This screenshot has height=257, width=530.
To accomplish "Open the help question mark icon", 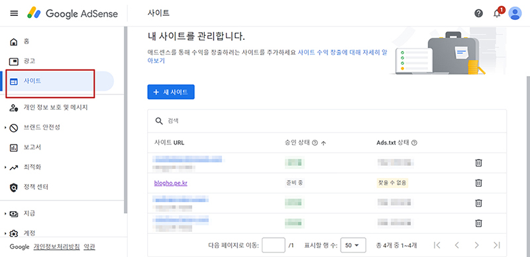I will point(478,13).
